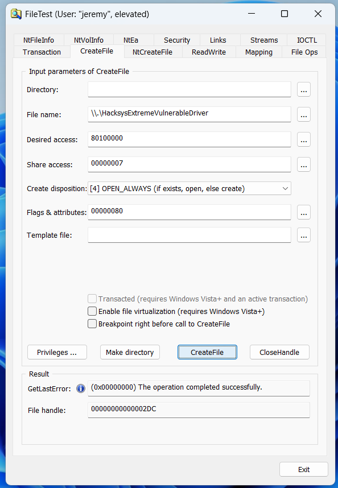Select the Security tab
Image resolution: width=338 pixels, height=488 pixels.
(x=177, y=40)
